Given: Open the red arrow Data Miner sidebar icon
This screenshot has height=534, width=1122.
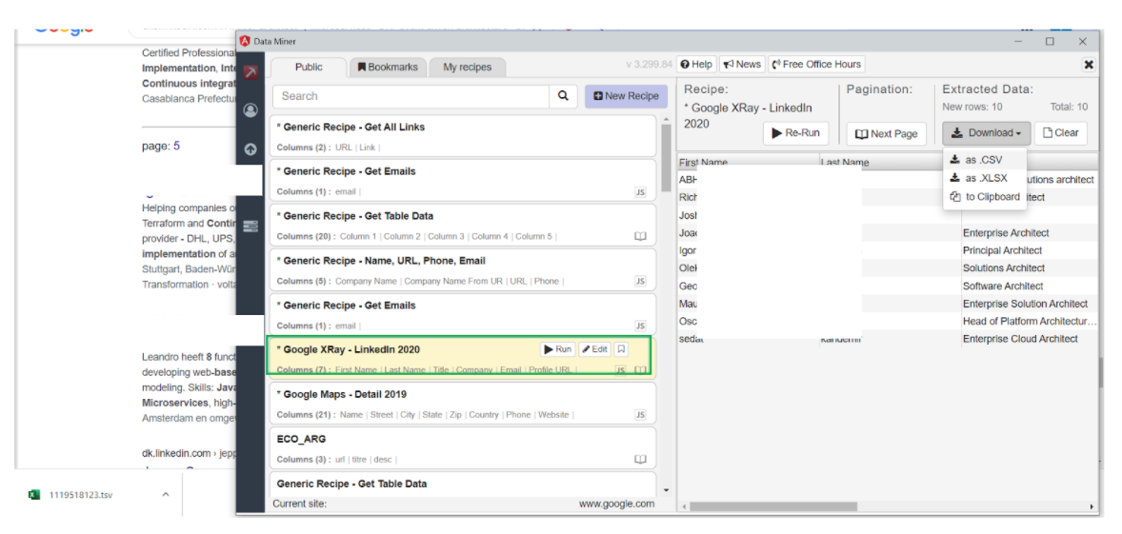Looking at the screenshot, I should pos(250,72).
